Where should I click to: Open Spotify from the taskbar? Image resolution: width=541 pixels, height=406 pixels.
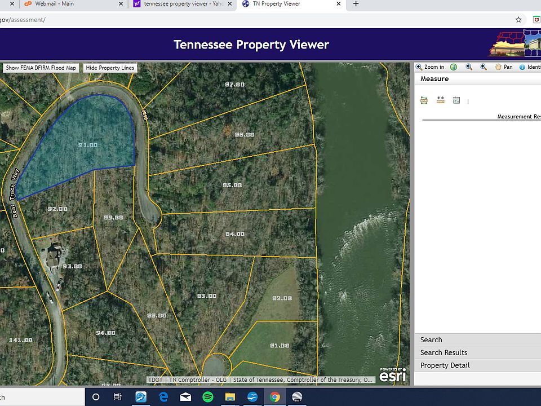pyautogui.click(x=207, y=397)
